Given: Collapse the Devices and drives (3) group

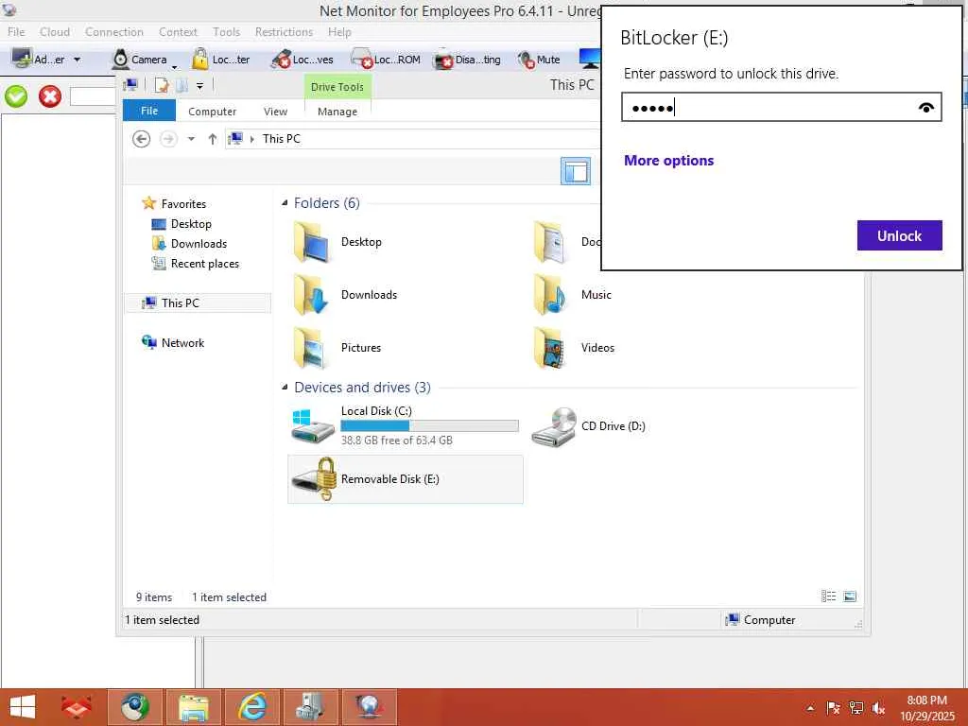Looking at the screenshot, I should (285, 388).
